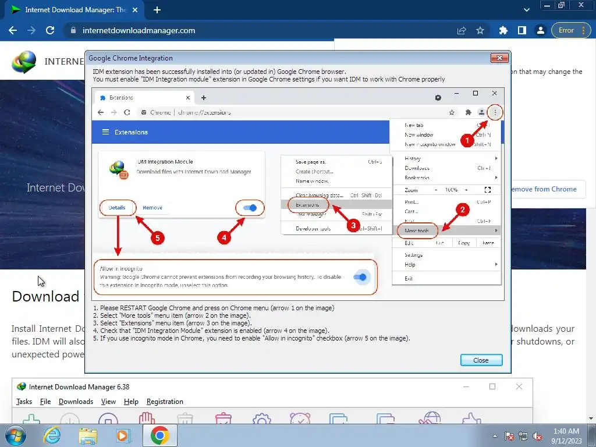Open Chrome's three-dot menu beside Error
This screenshot has width=596, height=447.
(x=583, y=30)
